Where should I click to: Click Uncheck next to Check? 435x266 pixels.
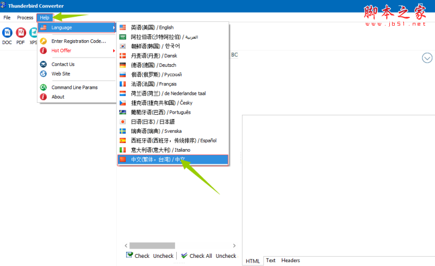pyautogui.click(x=163, y=256)
